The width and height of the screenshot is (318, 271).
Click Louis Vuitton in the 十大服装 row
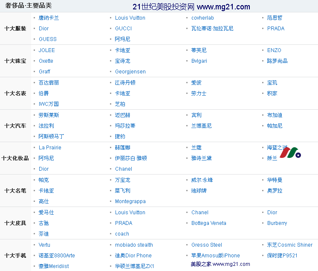pyautogui.click(x=130, y=18)
